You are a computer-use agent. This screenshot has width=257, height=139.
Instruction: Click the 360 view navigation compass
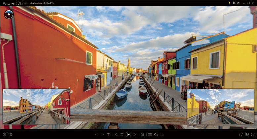8,14
